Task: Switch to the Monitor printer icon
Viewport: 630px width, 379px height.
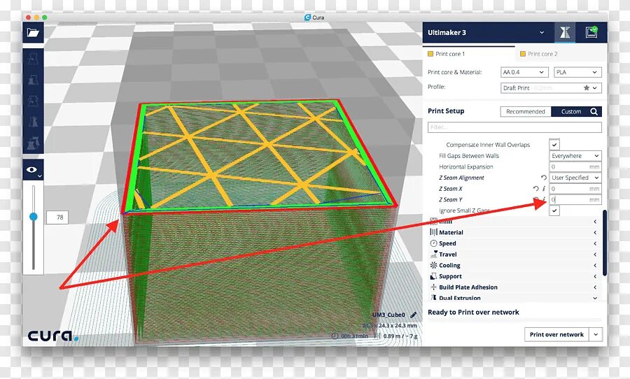Action: [591, 33]
